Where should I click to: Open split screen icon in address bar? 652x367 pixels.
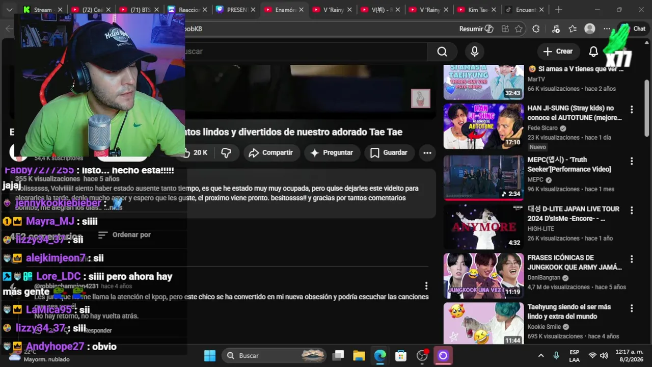pyautogui.click(x=505, y=29)
